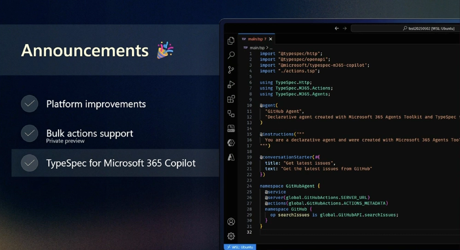Click @actions ACTIONS_METADATA line
Image resolution: width=460 pixels, height=250 pixels.
coord(327,203)
